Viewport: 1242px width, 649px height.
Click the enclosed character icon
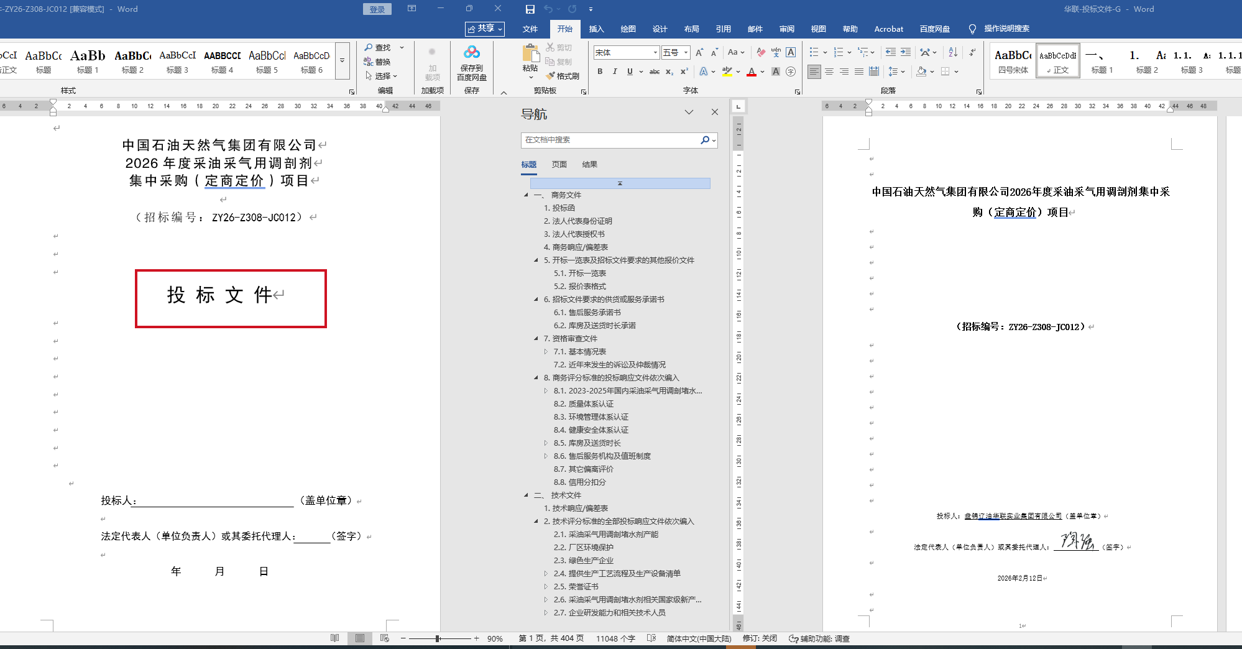(x=791, y=71)
